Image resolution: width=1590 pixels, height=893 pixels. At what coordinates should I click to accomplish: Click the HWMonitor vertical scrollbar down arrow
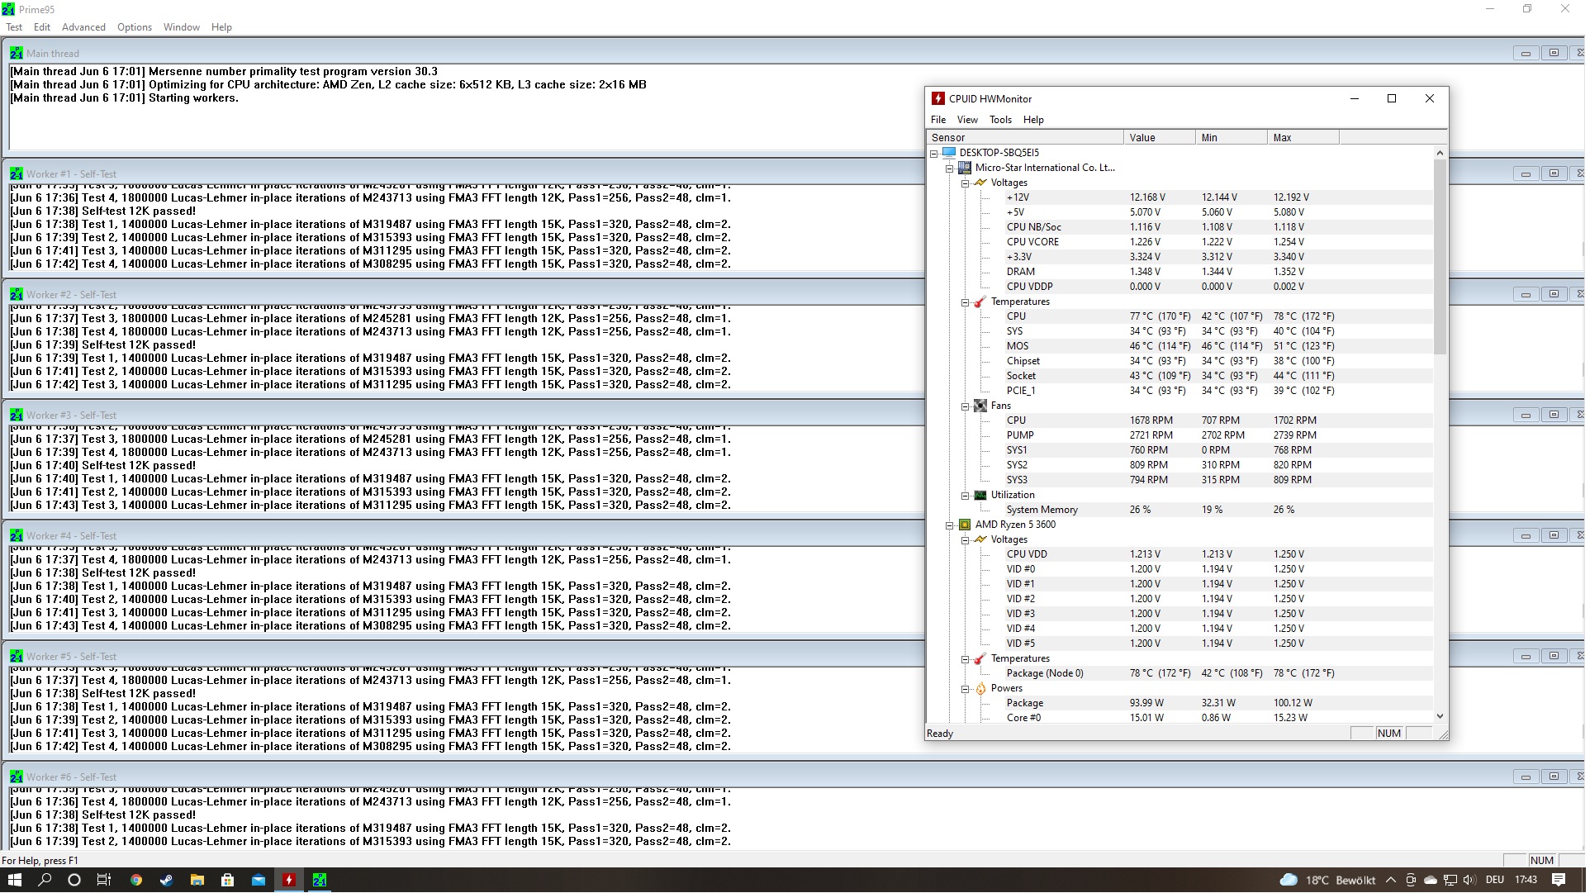point(1440,717)
